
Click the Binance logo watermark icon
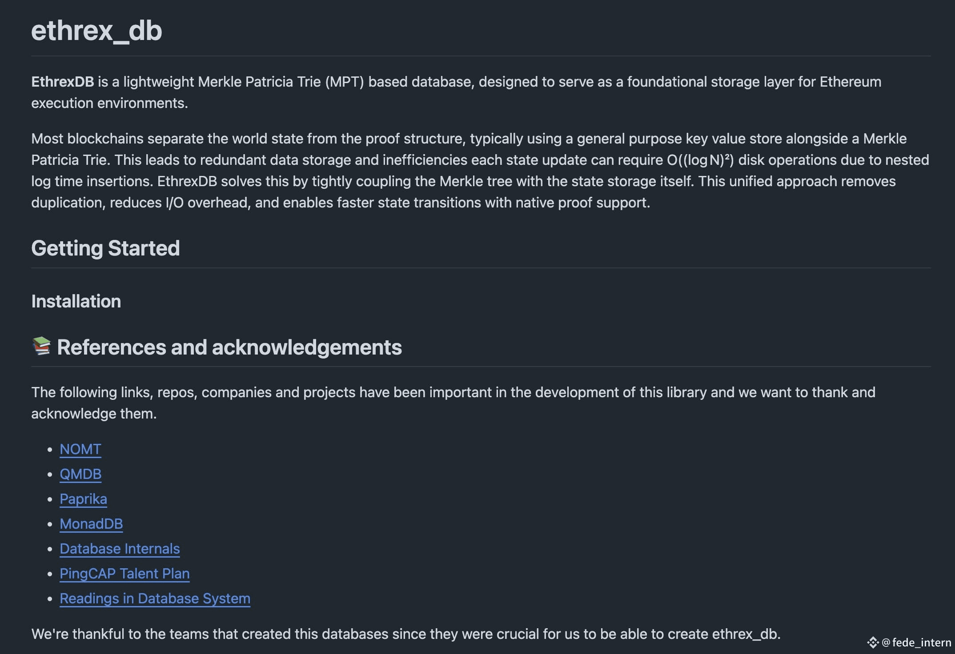coord(873,642)
